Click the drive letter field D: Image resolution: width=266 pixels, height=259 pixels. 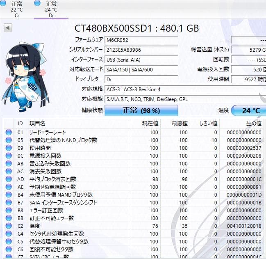[141, 80]
